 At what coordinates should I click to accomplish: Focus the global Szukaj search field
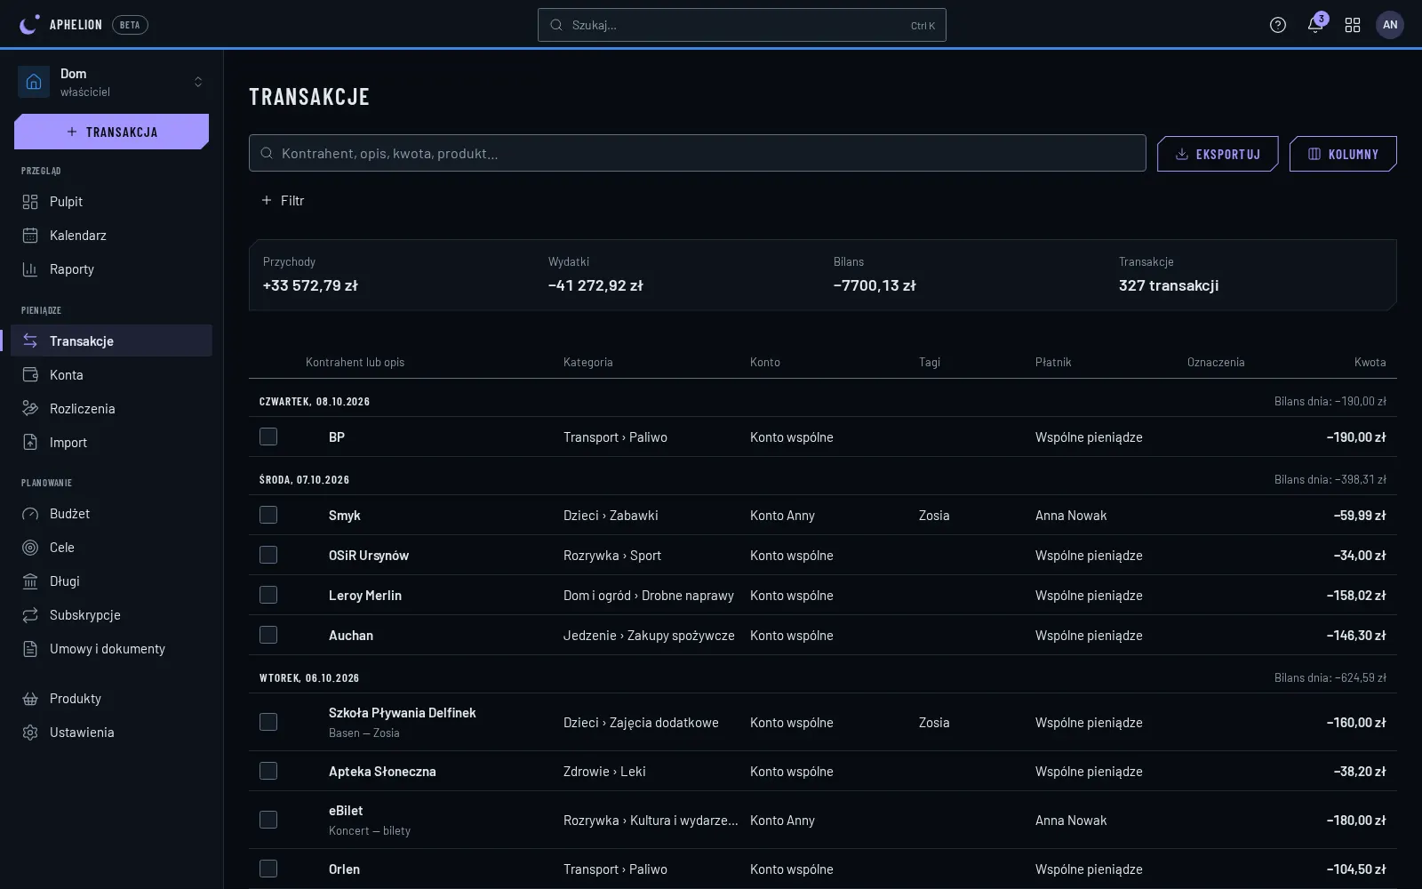(742, 25)
